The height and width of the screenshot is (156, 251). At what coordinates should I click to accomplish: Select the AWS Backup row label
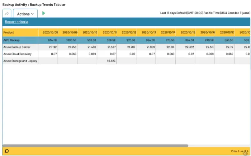tap(11, 40)
